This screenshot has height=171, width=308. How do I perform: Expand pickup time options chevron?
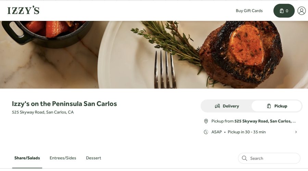[x=296, y=132]
